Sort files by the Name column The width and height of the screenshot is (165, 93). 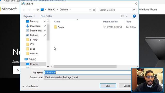tap(57, 22)
